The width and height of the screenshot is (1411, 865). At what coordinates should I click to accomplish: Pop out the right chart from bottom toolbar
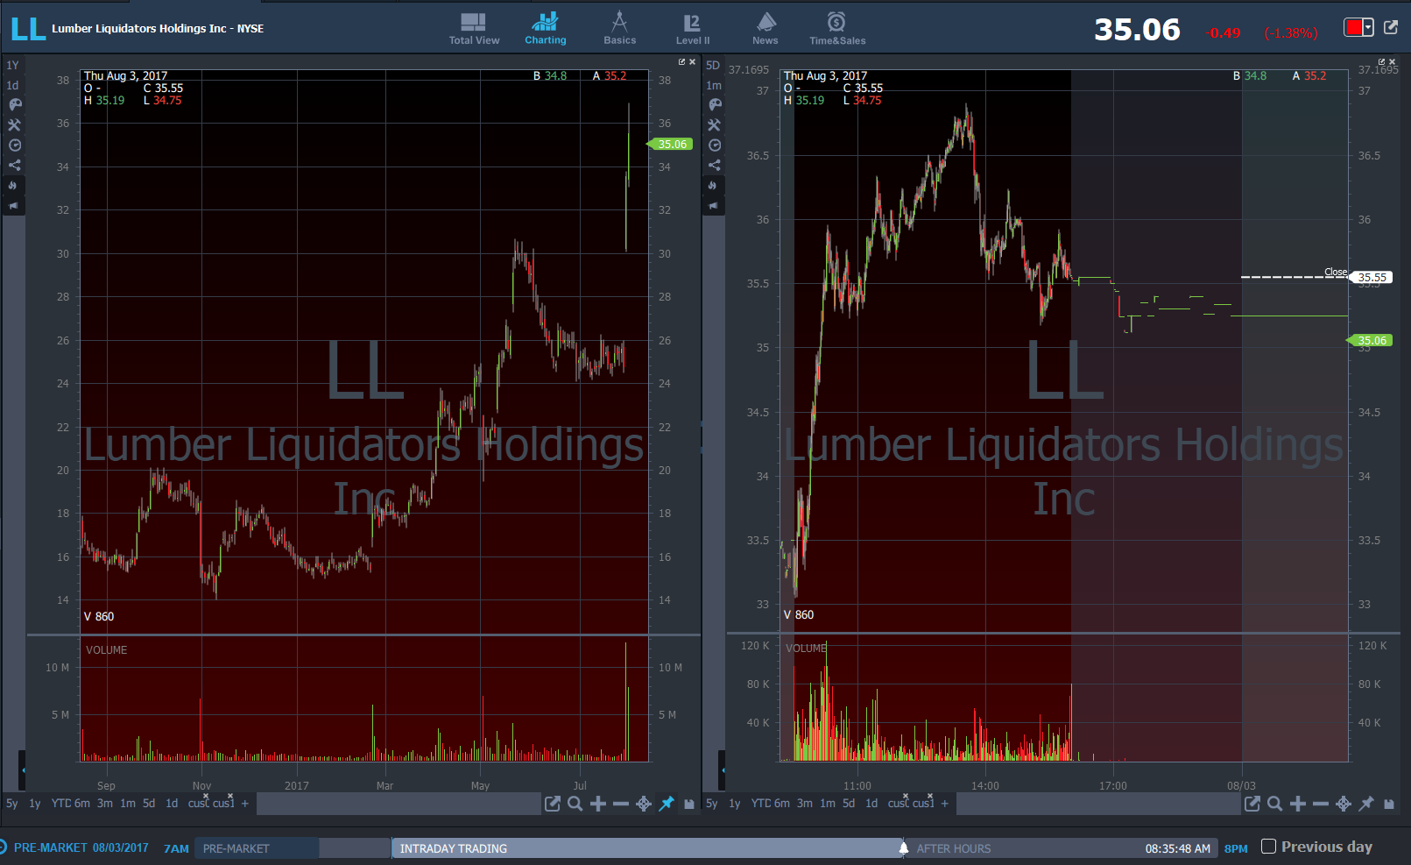[x=1252, y=804]
